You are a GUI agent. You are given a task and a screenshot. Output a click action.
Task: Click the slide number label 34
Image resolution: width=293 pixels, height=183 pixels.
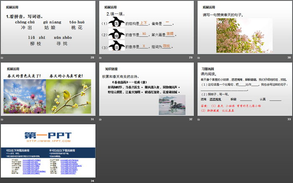point(92,181)
